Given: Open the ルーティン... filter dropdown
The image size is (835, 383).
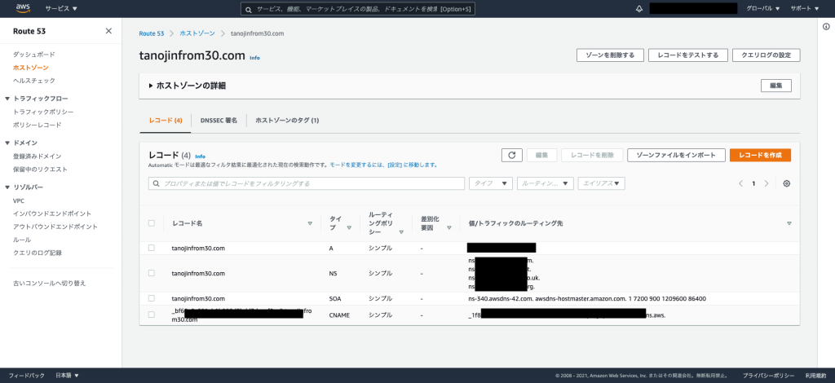Looking at the screenshot, I should coord(546,183).
